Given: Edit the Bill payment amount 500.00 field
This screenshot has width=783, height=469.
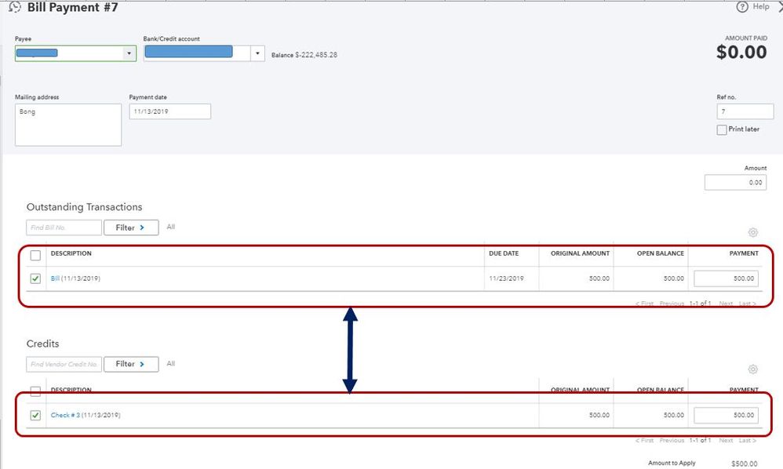Looking at the screenshot, I should pyautogui.click(x=726, y=278).
